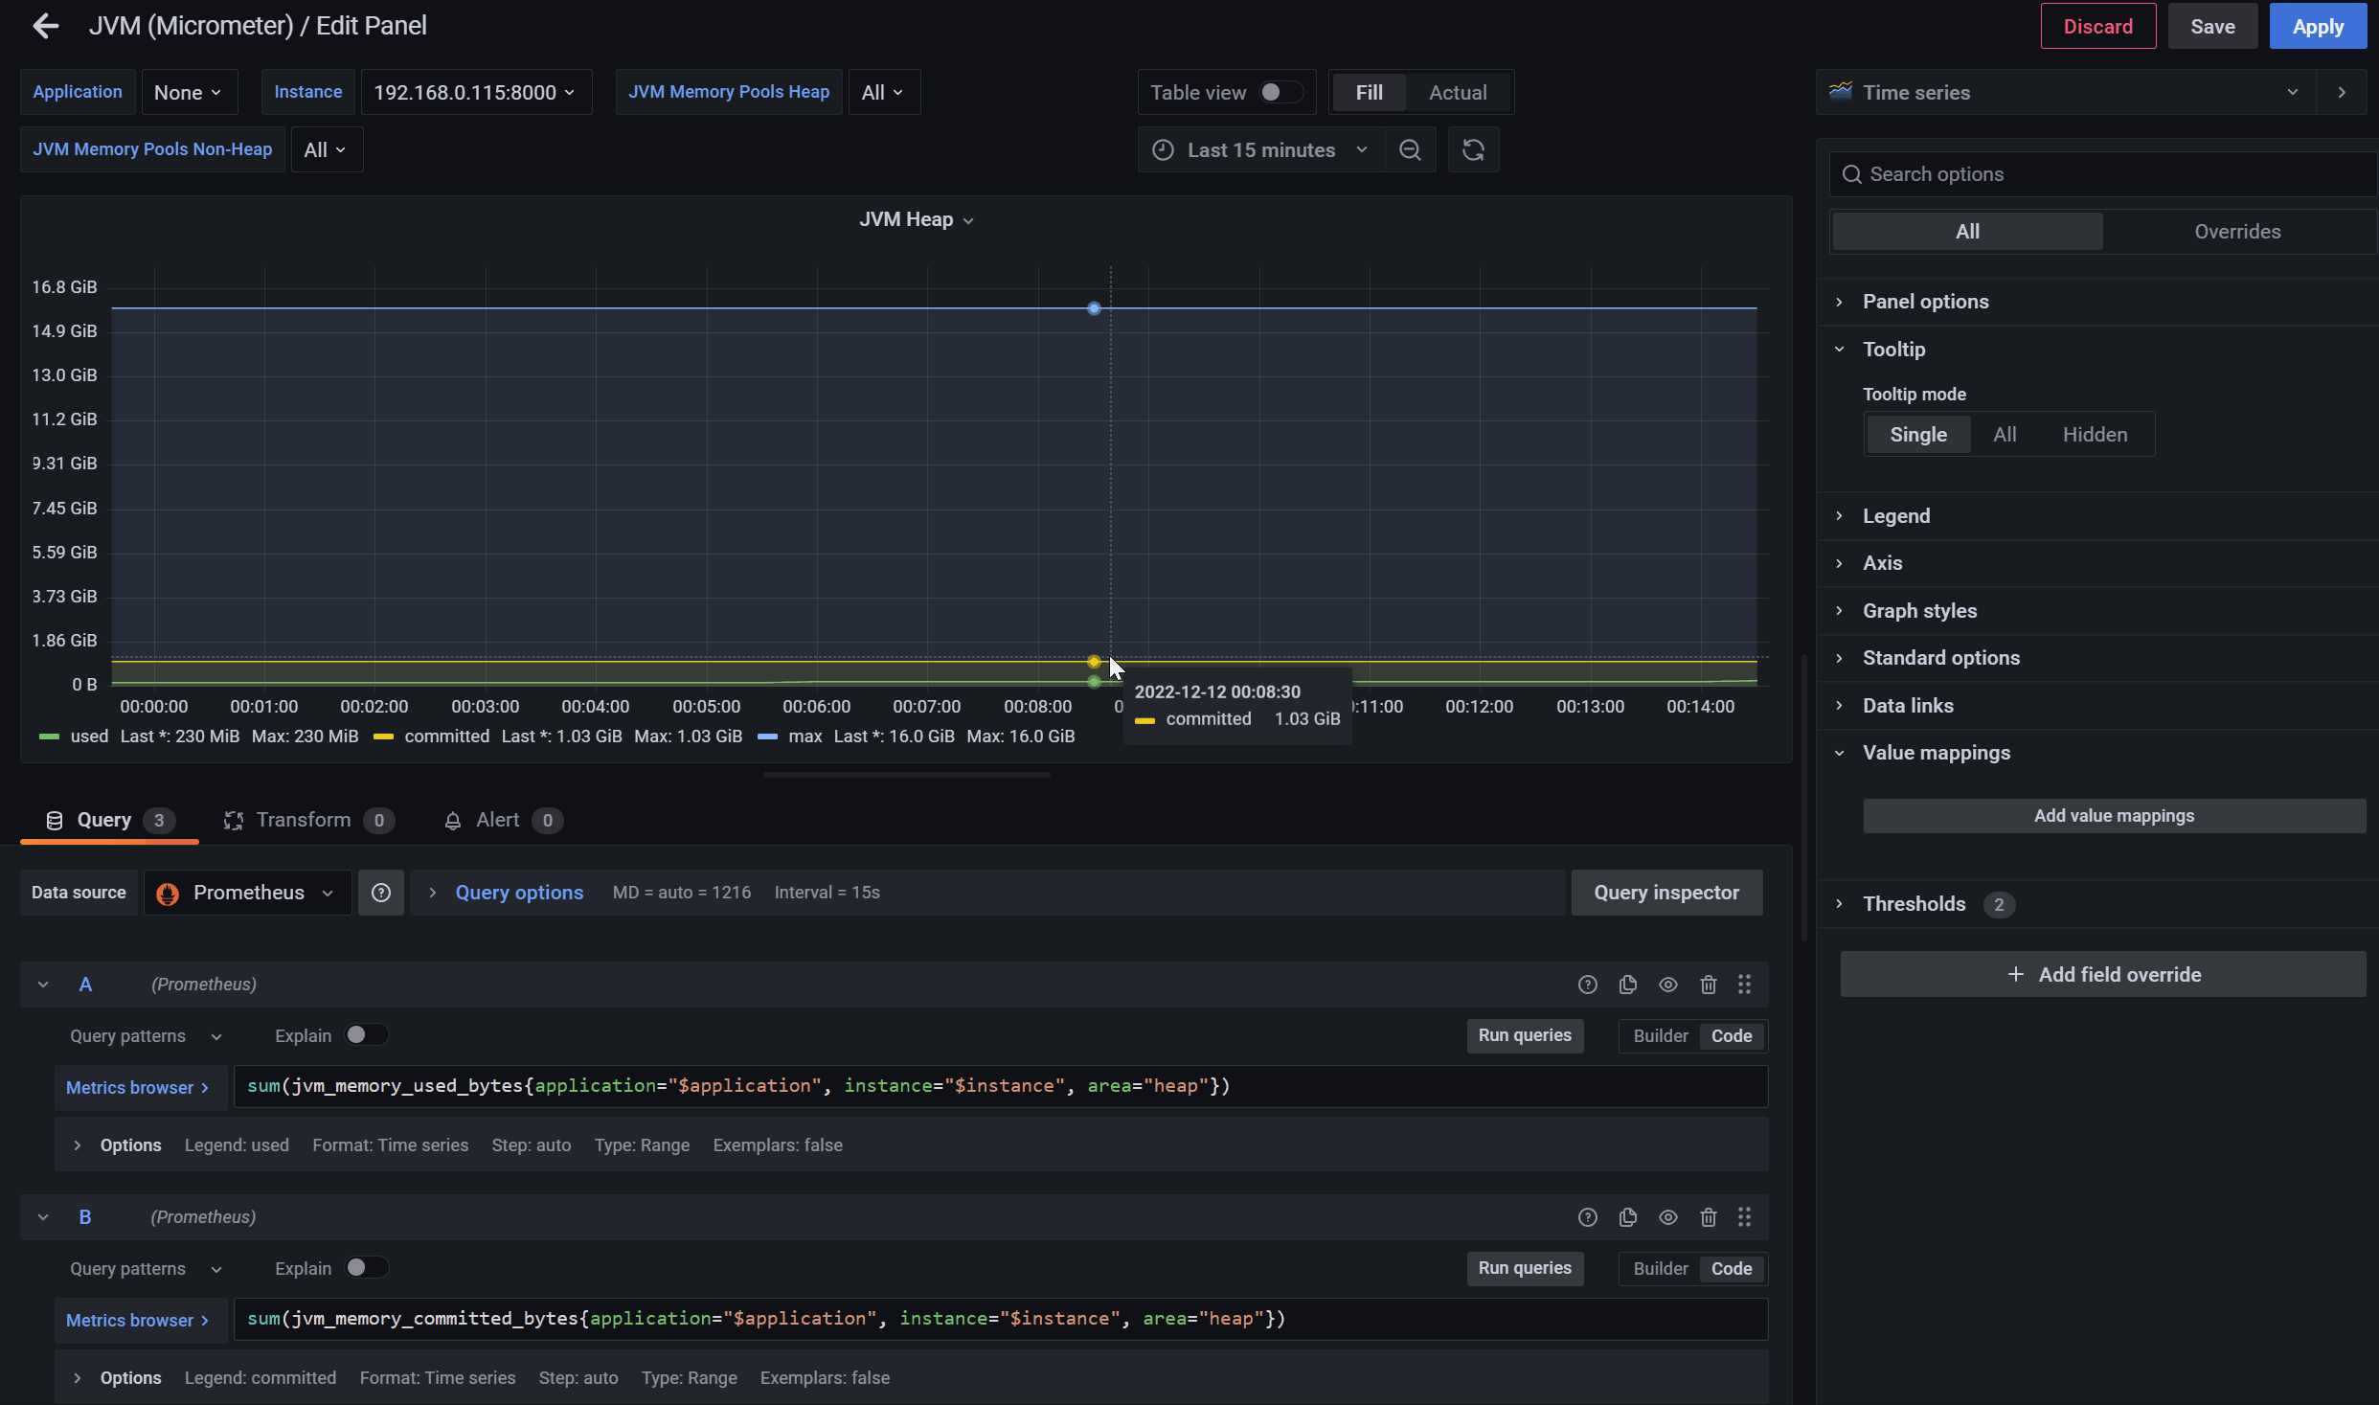Delete query B with trash icon
This screenshot has height=1405, width=2379.
click(1709, 1217)
